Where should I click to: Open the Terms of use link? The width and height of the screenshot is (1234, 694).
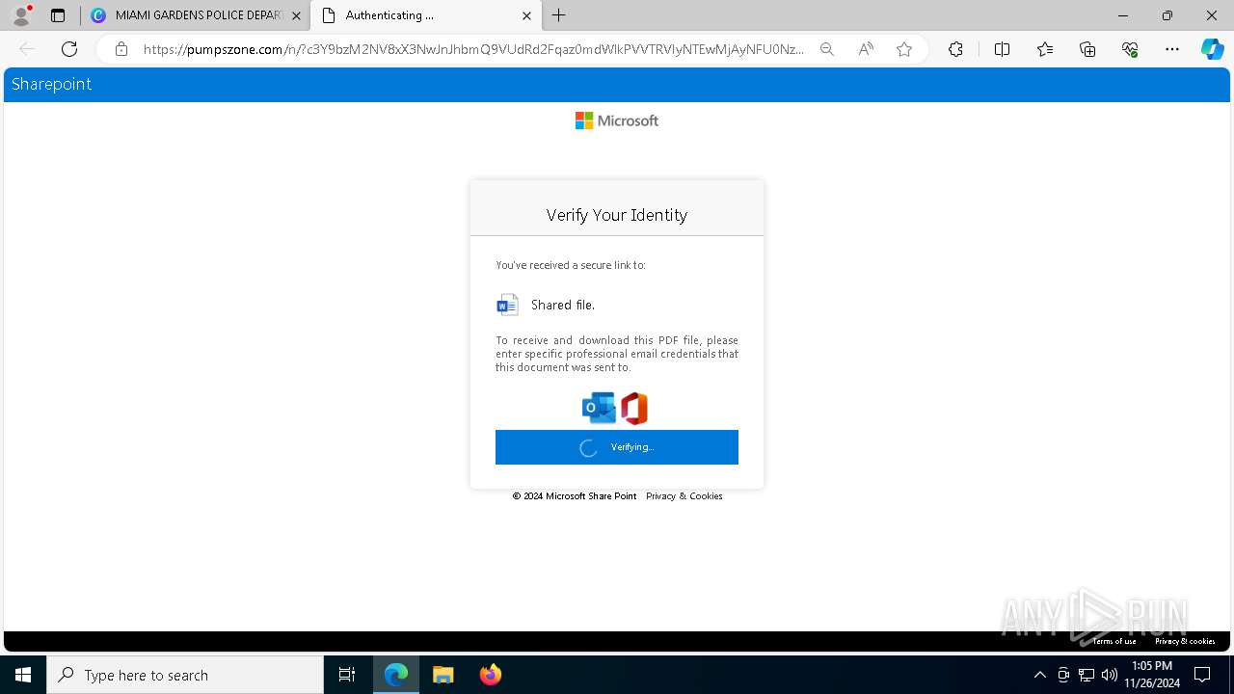point(1114,641)
